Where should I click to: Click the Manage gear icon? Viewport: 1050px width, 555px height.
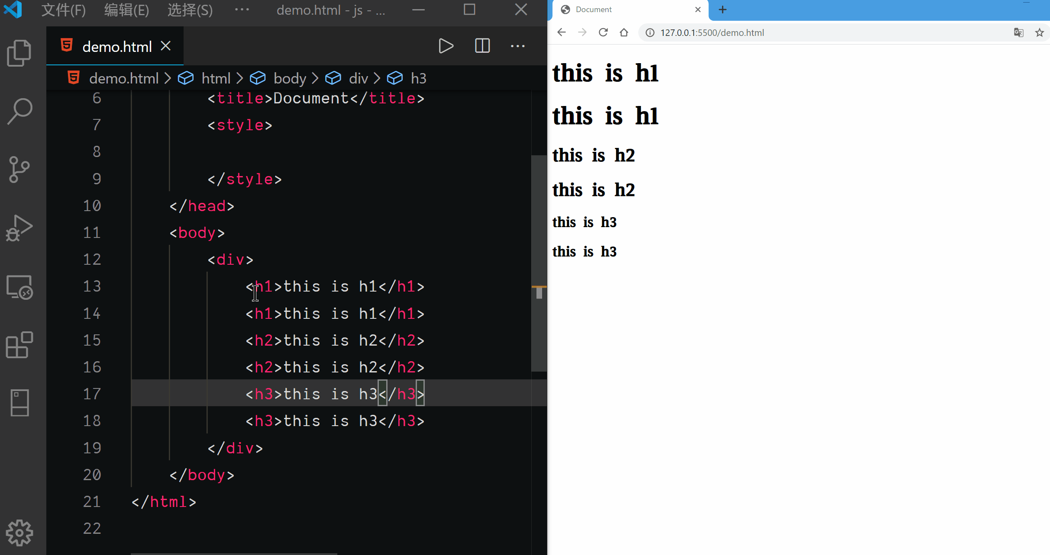click(x=19, y=533)
